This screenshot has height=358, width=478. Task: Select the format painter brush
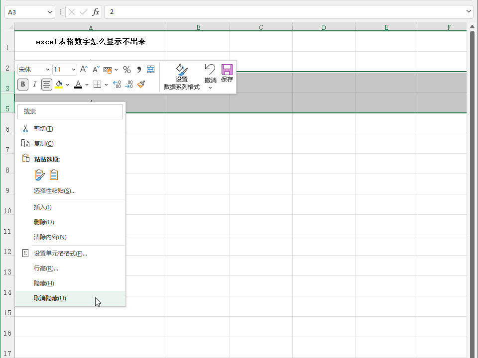141,85
